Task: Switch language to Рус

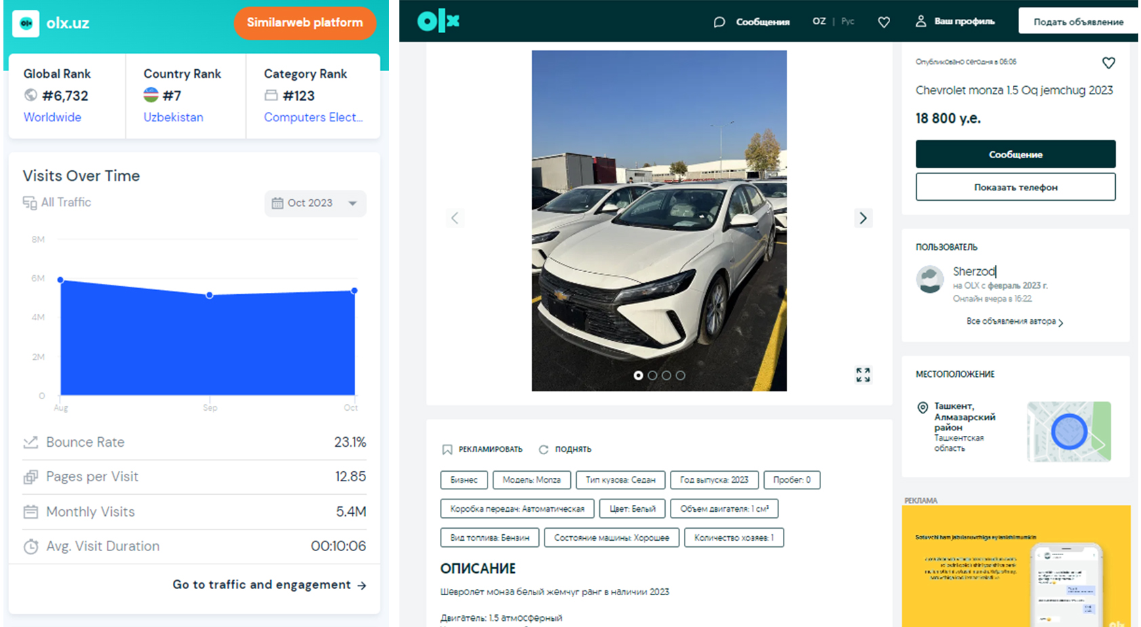Action: (847, 21)
